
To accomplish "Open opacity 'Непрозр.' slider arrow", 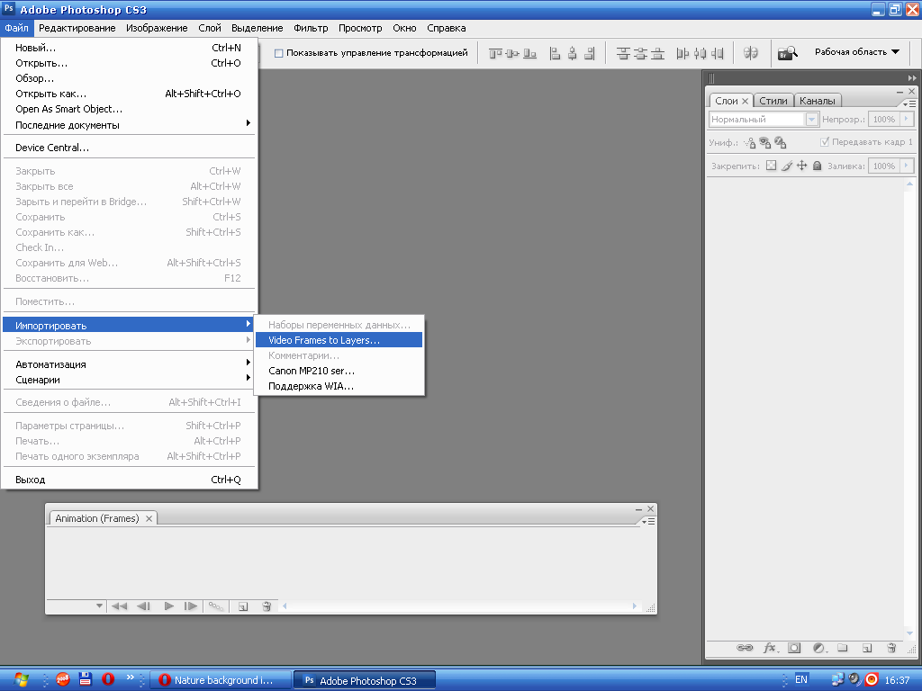I will coord(906,120).
